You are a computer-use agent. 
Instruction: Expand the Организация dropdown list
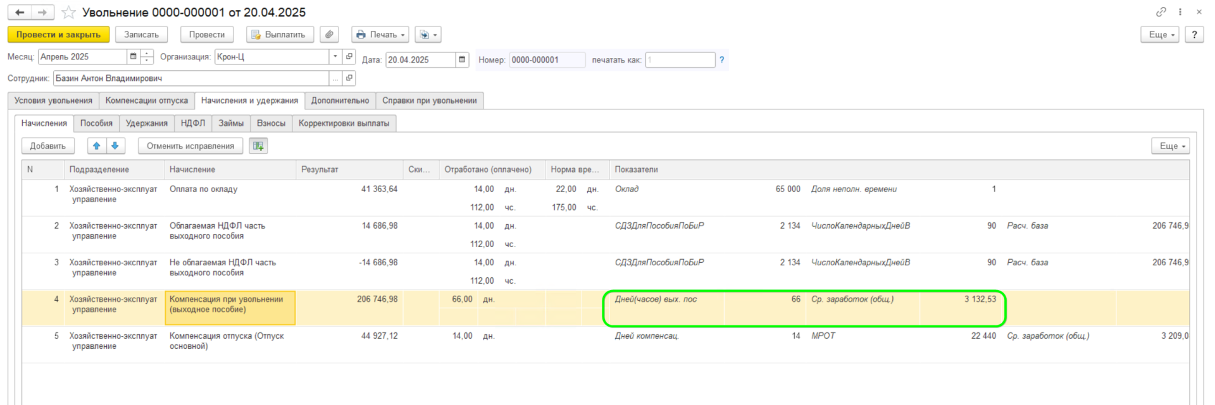point(335,57)
